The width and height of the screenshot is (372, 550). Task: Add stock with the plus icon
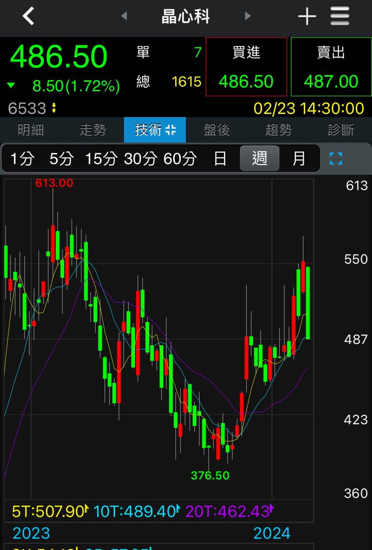tap(307, 16)
